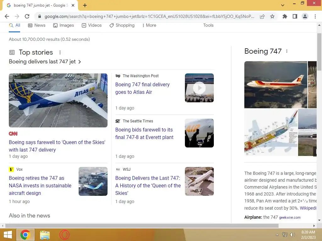The image size is (322, 241).
Task: Open Seattle Times article thumbnail
Action: point(199,133)
